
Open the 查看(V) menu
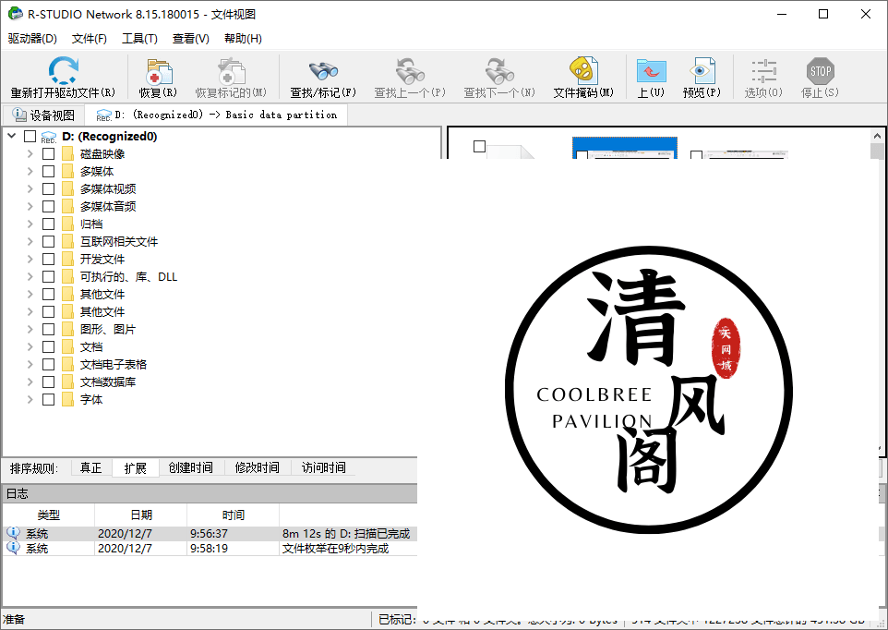click(x=191, y=39)
